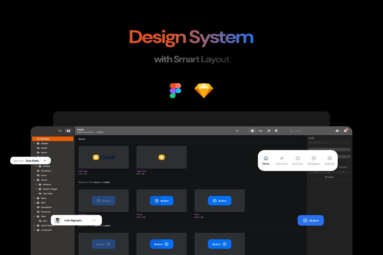383x255 pixels.
Task: Open the Linh Nguyen dropdown chevron
Action: point(94,220)
